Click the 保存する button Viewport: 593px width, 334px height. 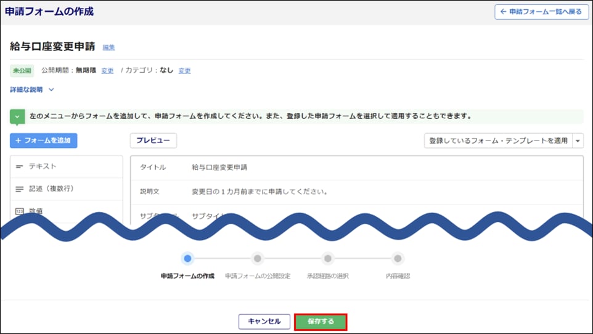click(x=321, y=322)
